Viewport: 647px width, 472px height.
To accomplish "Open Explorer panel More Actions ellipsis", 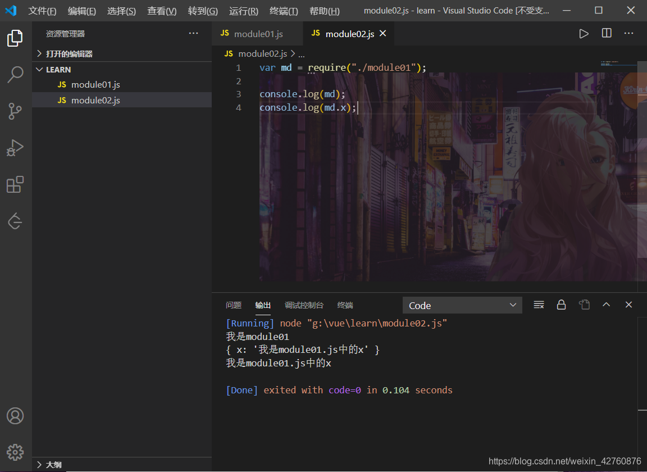I will point(194,33).
